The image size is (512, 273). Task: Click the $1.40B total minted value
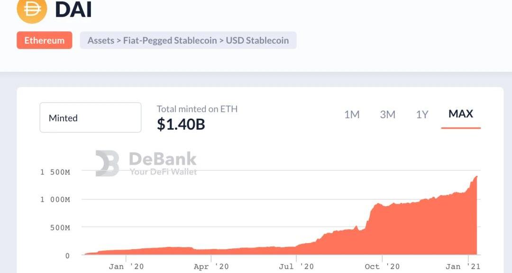click(x=181, y=124)
